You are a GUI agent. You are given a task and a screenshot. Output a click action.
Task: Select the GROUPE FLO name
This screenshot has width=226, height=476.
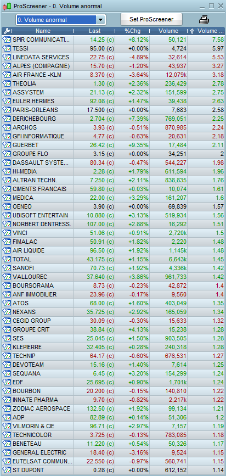pyautogui.click(x=30, y=154)
